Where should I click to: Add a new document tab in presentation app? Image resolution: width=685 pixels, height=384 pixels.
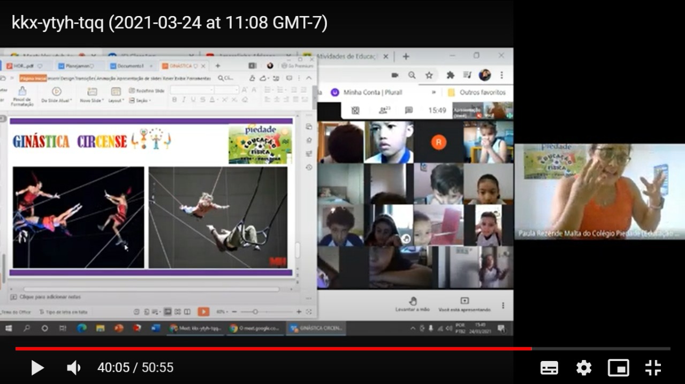tap(217, 66)
